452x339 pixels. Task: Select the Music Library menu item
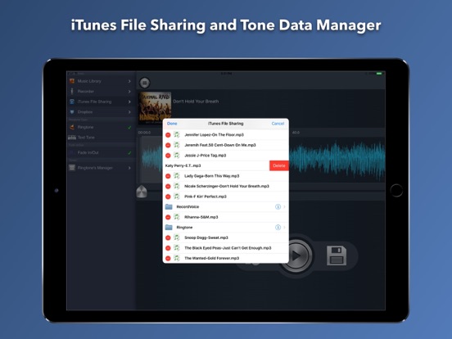point(101,81)
